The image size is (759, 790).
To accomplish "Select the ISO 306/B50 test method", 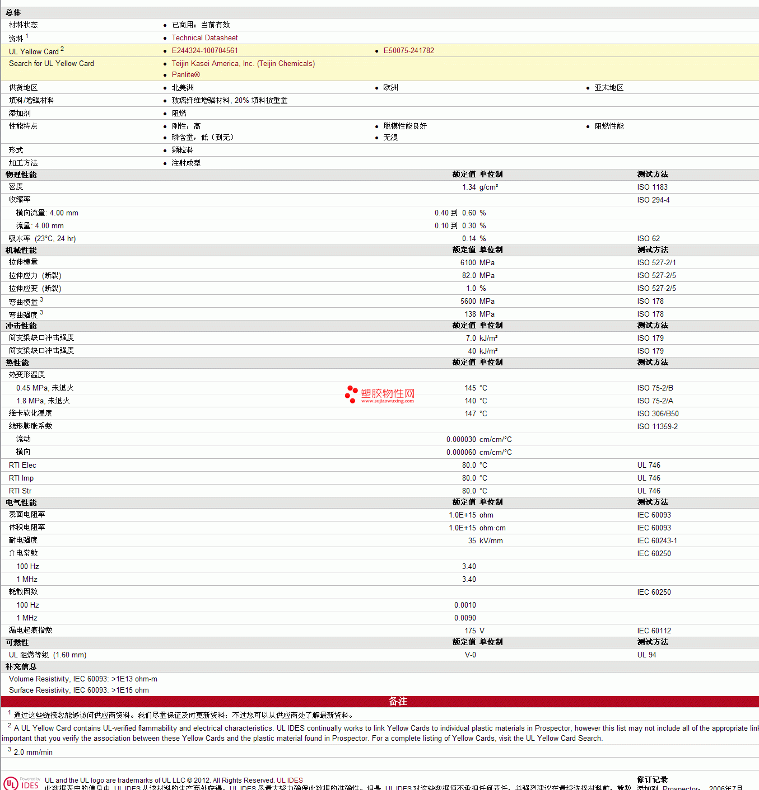I will [x=658, y=413].
